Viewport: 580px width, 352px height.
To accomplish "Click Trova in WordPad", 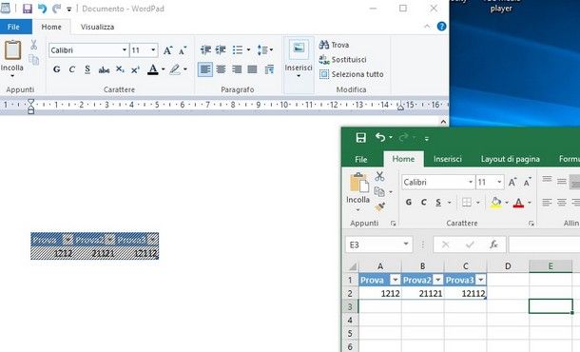I will 334,45.
